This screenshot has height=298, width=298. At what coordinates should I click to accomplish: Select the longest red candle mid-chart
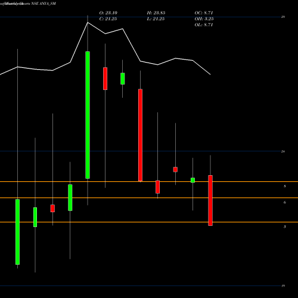(x=140, y=135)
